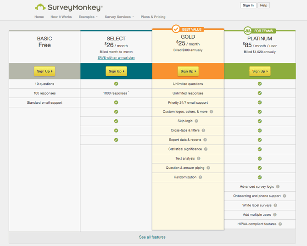
Task: Click 'Standard email support' text
Action: pos(45,103)
